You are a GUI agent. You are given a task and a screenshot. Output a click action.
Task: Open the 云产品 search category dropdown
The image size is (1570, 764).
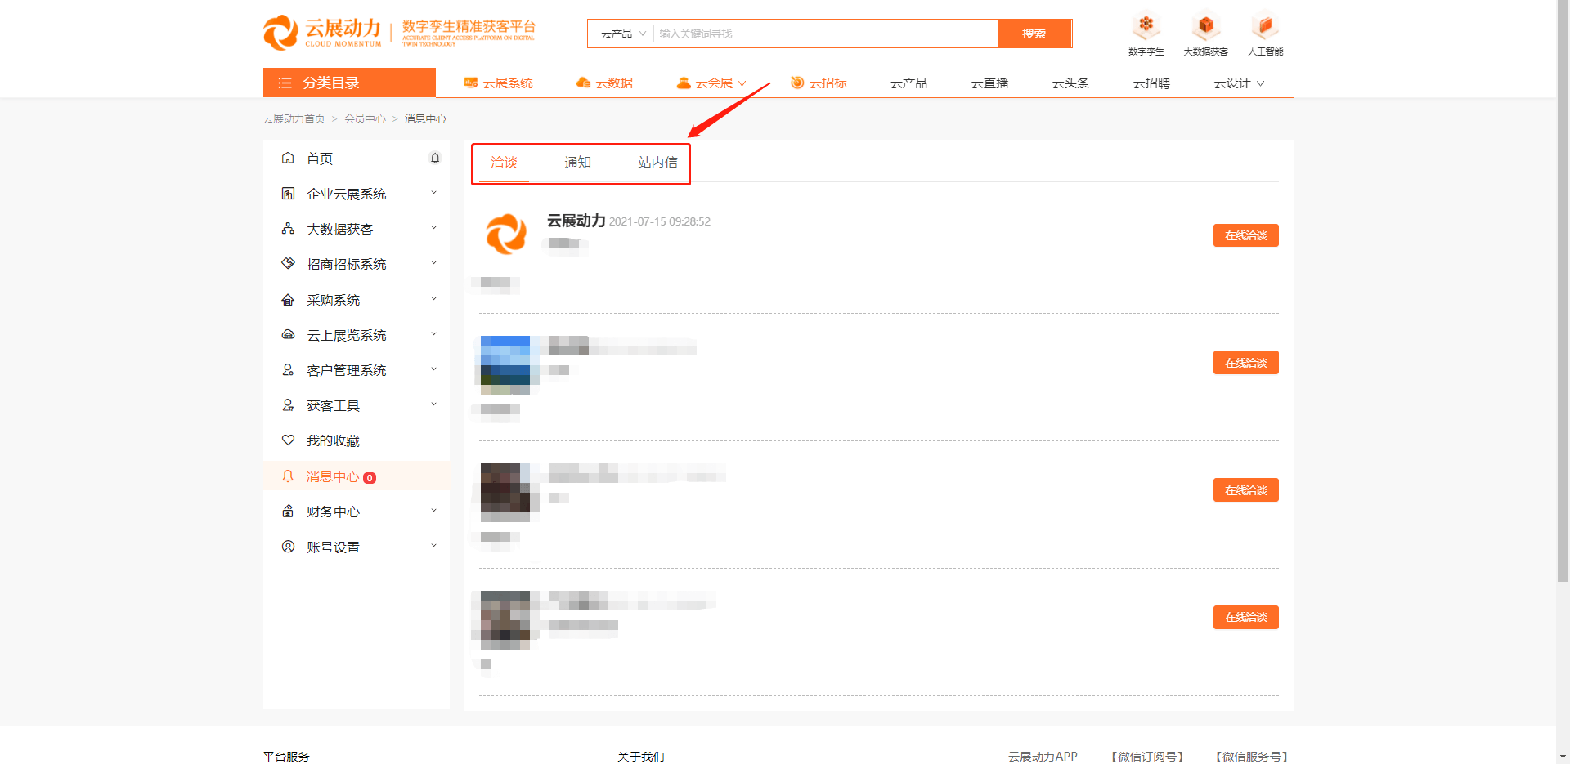pyautogui.click(x=622, y=34)
